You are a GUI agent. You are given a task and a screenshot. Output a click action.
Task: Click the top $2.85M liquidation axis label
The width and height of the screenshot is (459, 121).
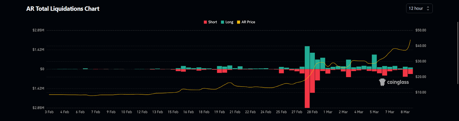pyautogui.click(x=38, y=30)
